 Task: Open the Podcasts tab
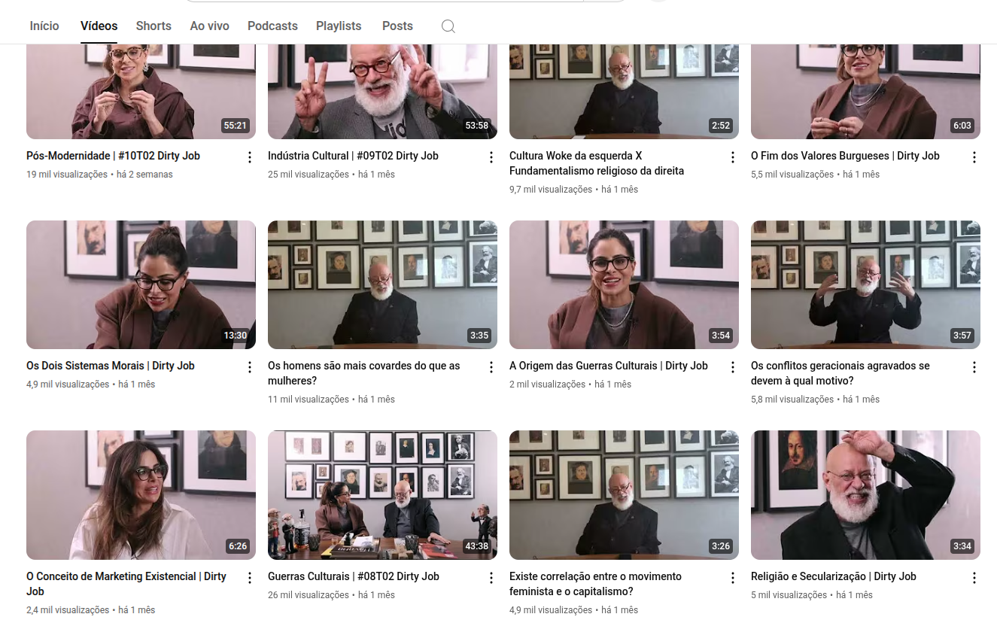(x=272, y=26)
